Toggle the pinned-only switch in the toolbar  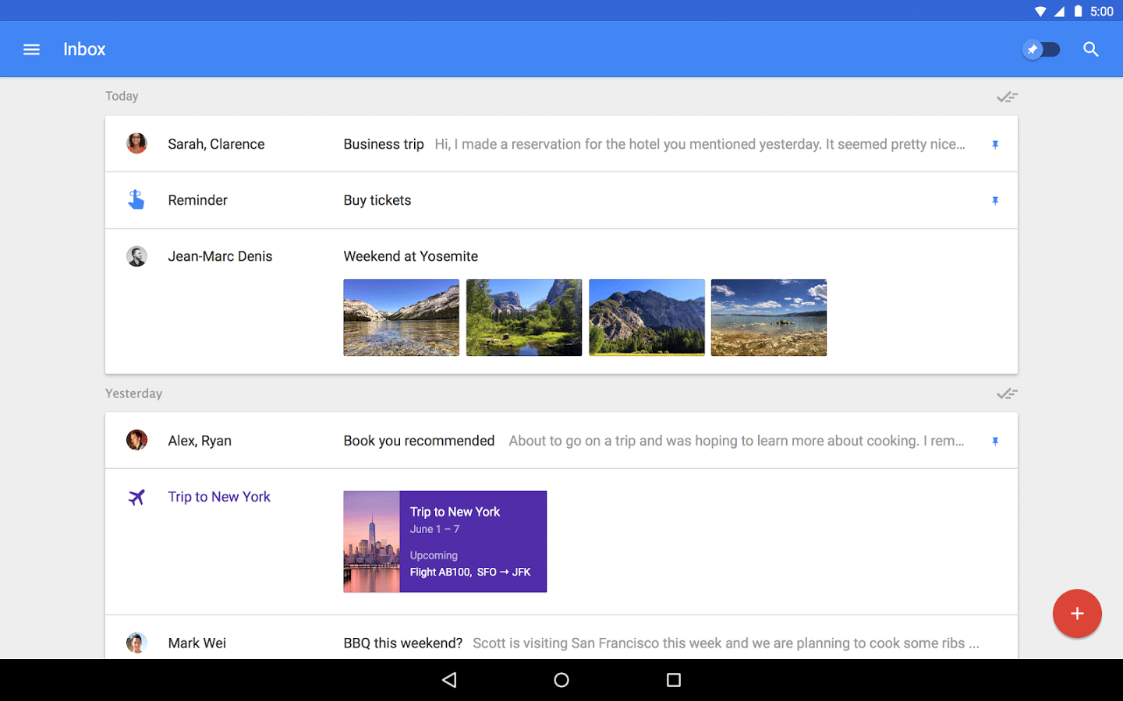[x=1042, y=49]
